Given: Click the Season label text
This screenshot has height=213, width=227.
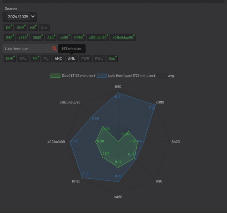Looking at the screenshot, I should [x=11, y=8].
